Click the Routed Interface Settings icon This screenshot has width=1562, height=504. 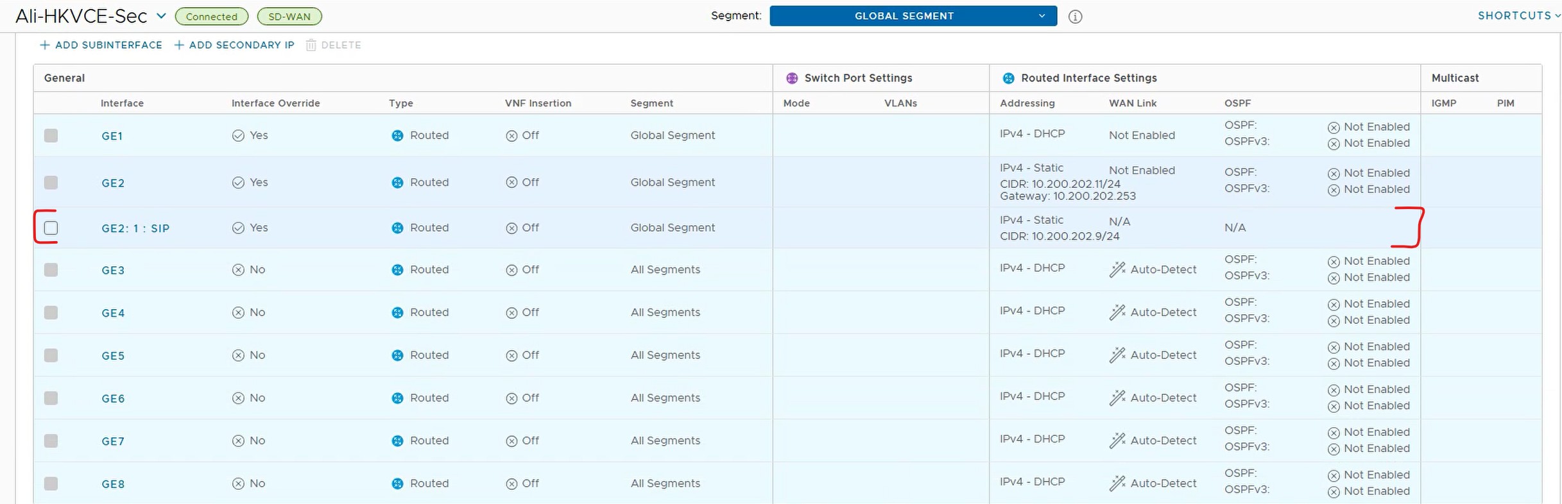pos(1008,78)
